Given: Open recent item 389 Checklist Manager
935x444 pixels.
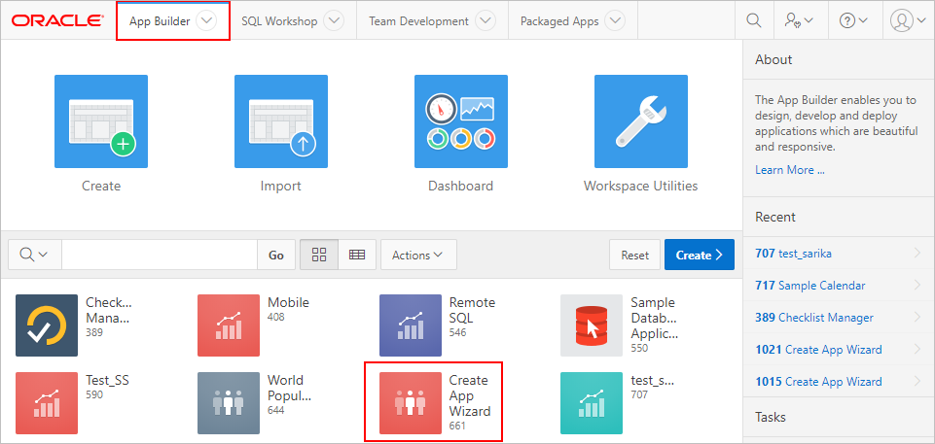Looking at the screenshot, I should pos(814,318).
